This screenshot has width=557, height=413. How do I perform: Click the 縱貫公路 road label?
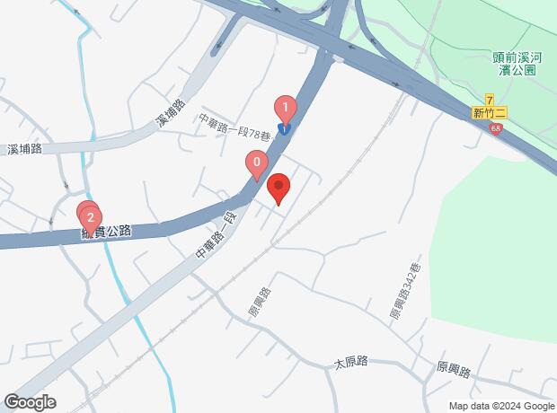pyautogui.click(x=107, y=232)
